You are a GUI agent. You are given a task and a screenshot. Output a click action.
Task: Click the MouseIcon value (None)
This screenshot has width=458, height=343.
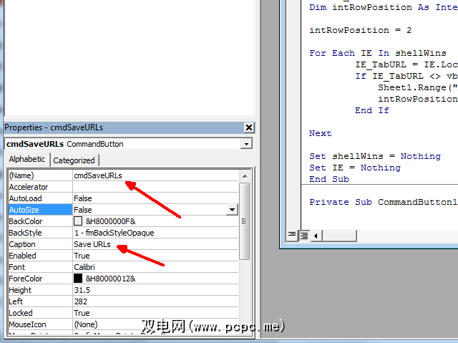click(86, 324)
